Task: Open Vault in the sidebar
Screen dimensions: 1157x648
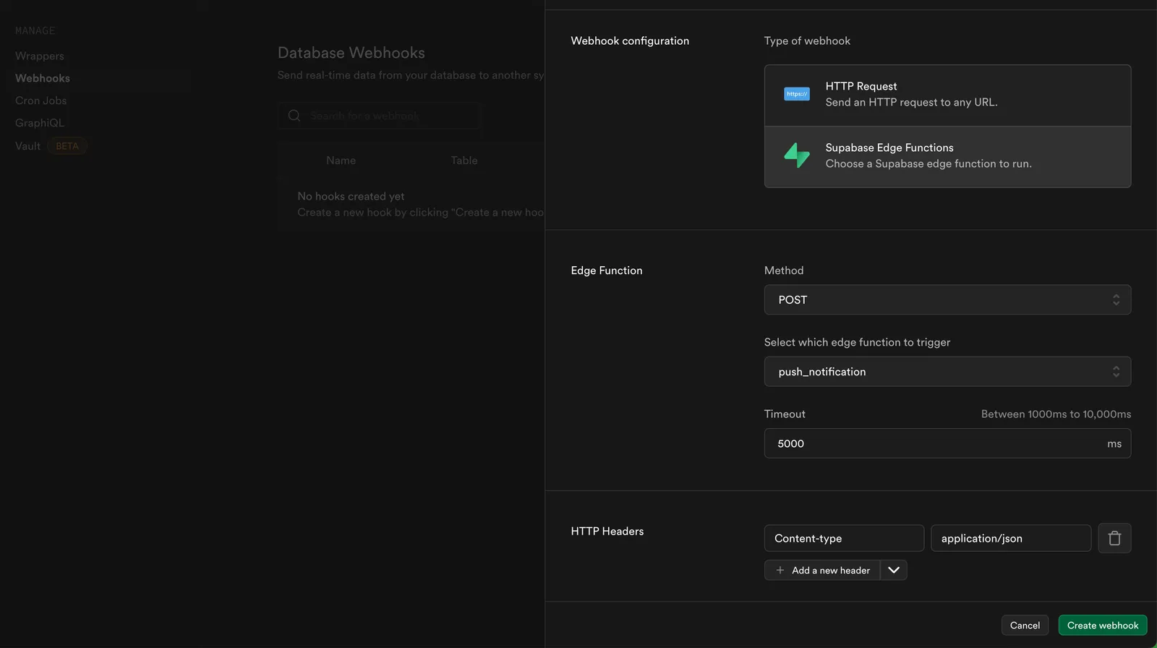Action: 27,146
